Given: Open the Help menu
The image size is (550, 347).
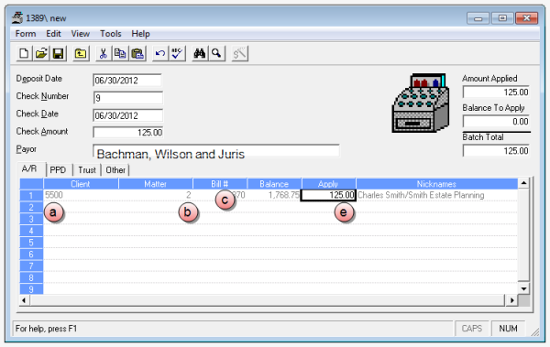Looking at the screenshot, I should [x=140, y=34].
